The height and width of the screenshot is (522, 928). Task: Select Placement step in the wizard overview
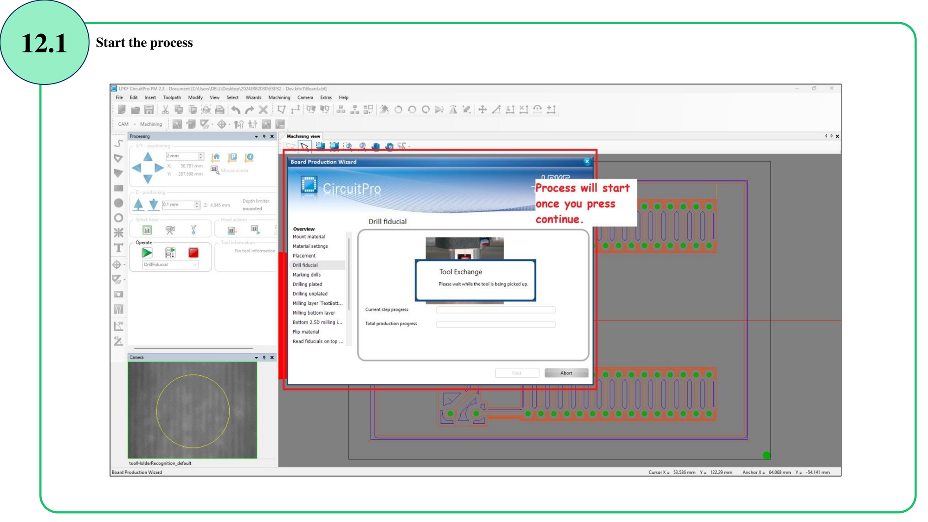pos(304,256)
